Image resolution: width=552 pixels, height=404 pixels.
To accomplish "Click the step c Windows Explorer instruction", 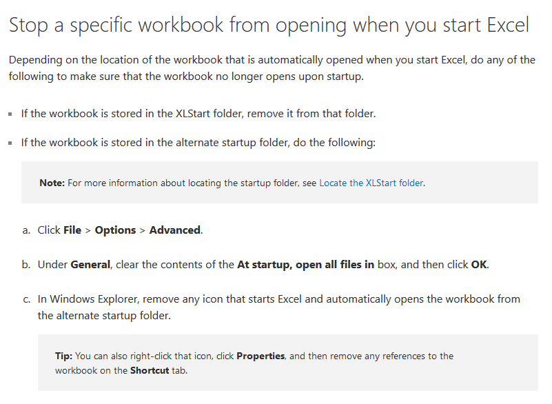I will [279, 307].
